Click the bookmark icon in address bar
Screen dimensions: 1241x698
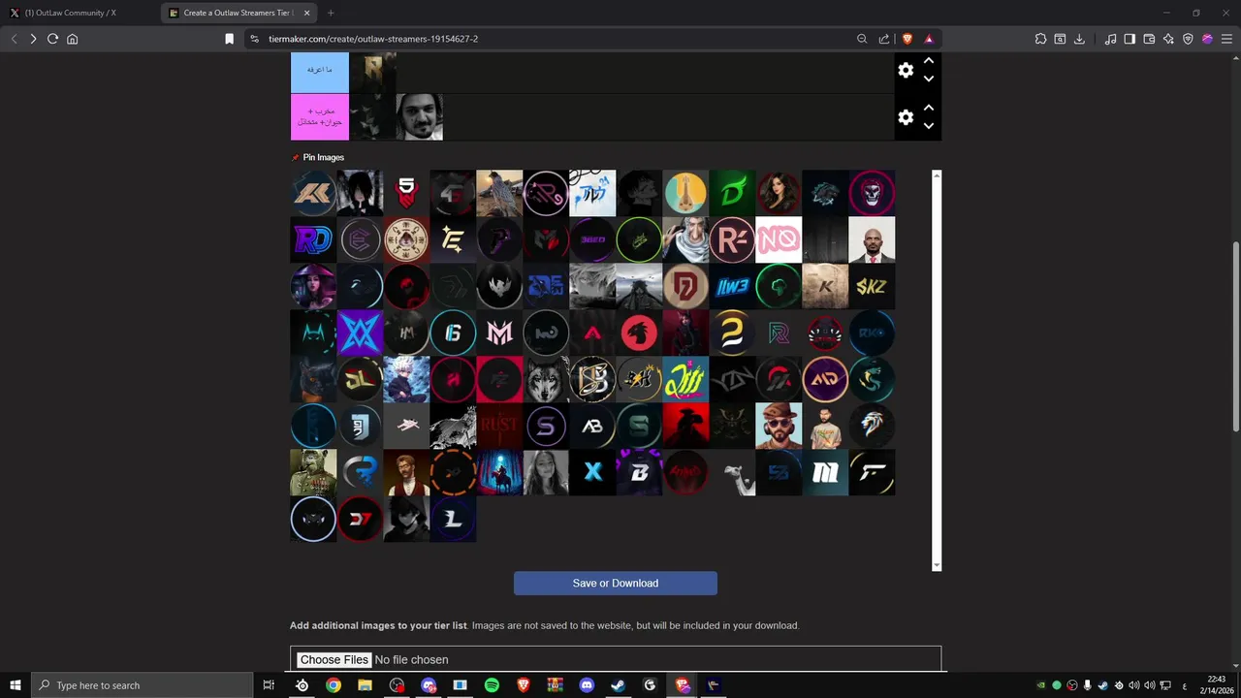(x=229, y=39)
